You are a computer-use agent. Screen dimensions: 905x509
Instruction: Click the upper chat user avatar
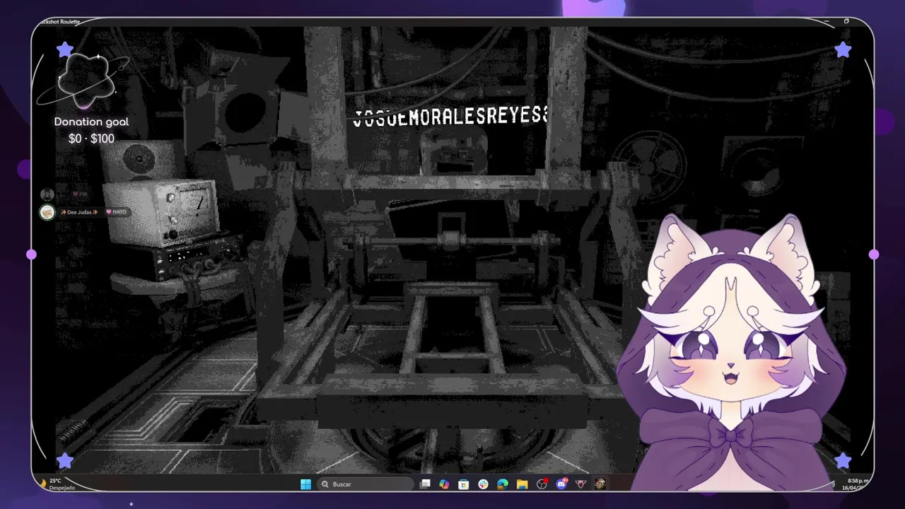click(x=47, y=194)
